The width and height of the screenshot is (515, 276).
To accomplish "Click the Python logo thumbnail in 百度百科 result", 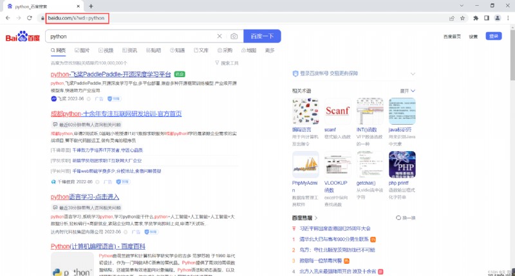I will pos(72,264).
